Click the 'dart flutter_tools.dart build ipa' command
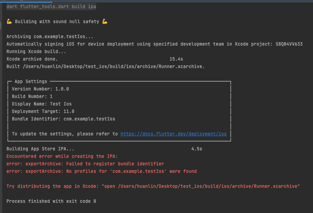The image size is (313, 213). point(51,6)
